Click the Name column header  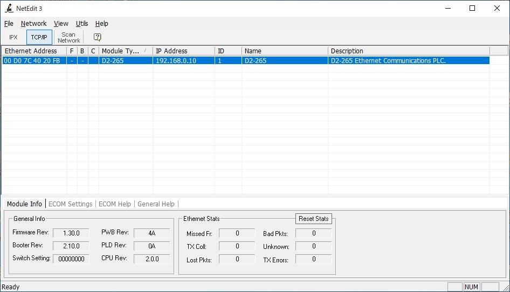coord(285,51)
